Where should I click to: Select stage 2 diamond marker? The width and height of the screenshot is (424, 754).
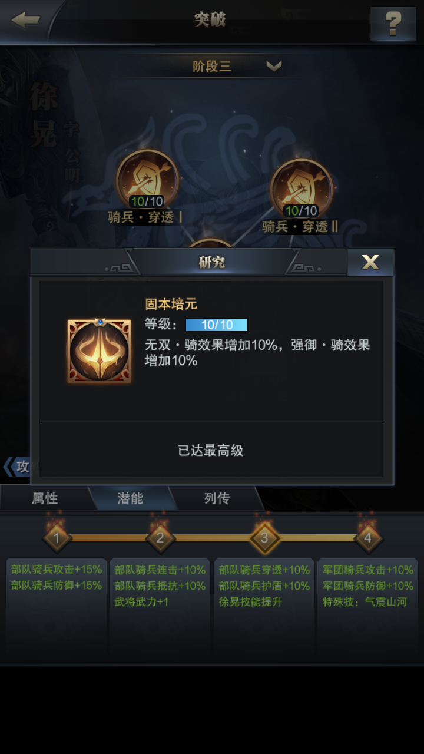pyautogui.click(x=160, y=537)
